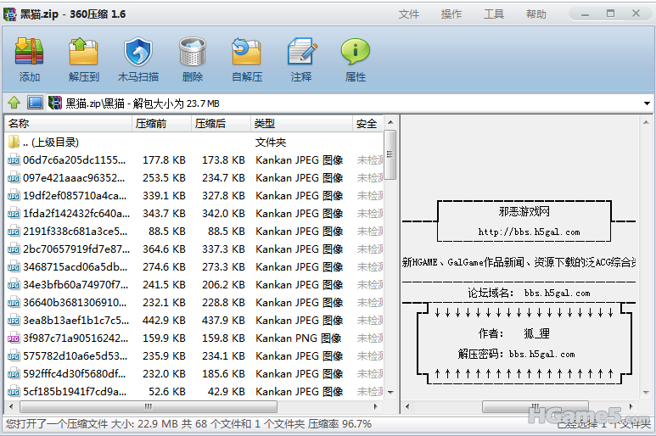Show archive 属性 (Properties) info icon
The width and height of the screenshot is (656, 436).
coord(356,59)
